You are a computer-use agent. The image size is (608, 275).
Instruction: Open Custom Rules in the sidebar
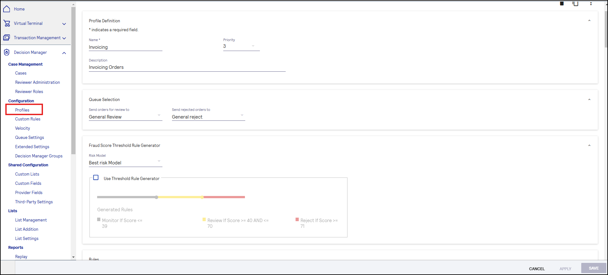point(28,119)
